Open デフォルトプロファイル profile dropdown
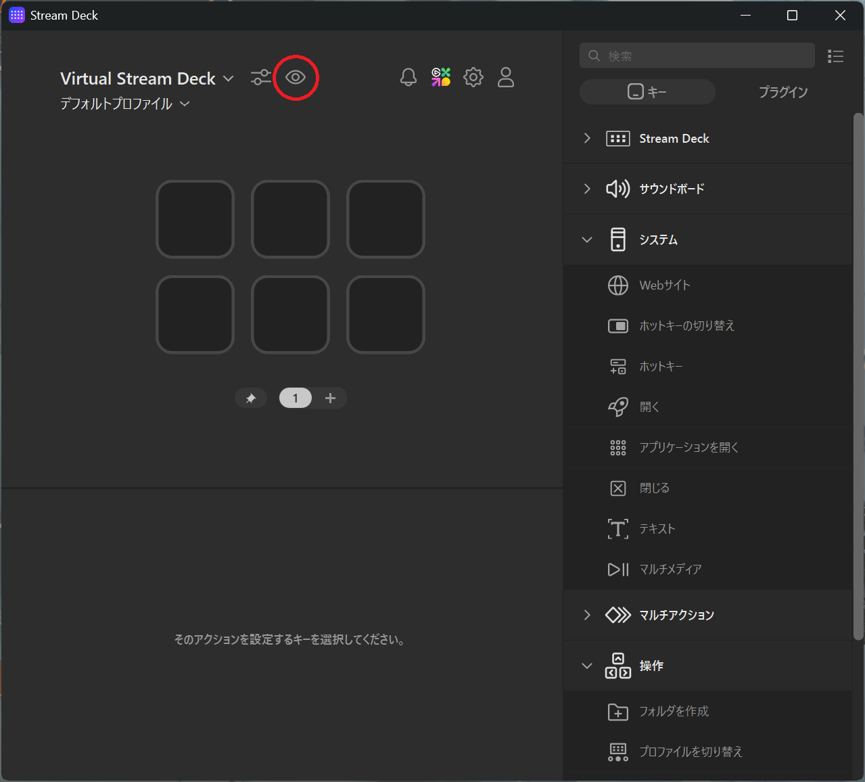Viewport: 865px width, 782px height. pyautogui.click(x=125, y=103)
